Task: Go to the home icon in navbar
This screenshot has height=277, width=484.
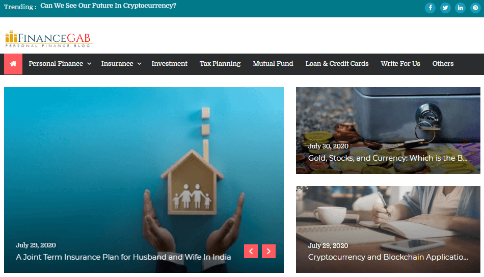Action: point(13,64)
